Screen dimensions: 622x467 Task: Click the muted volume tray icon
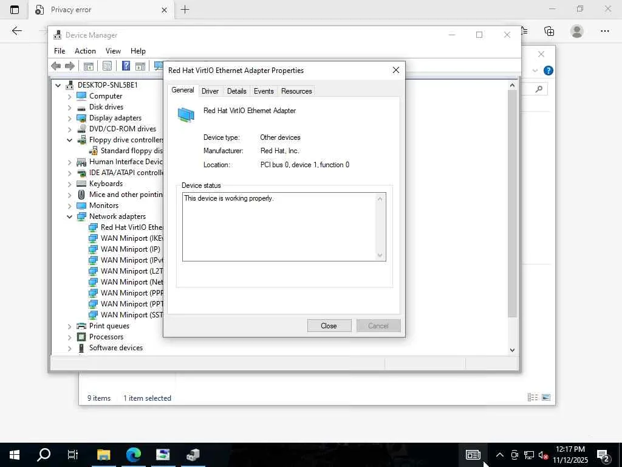[544, 455]
